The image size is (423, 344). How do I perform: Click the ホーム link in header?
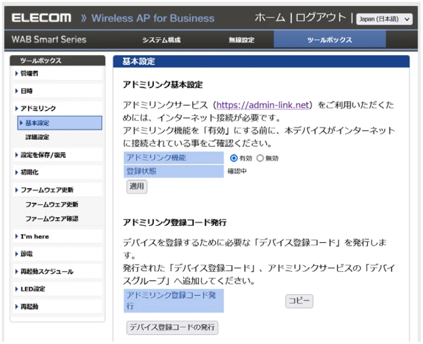tap(270, 18)
